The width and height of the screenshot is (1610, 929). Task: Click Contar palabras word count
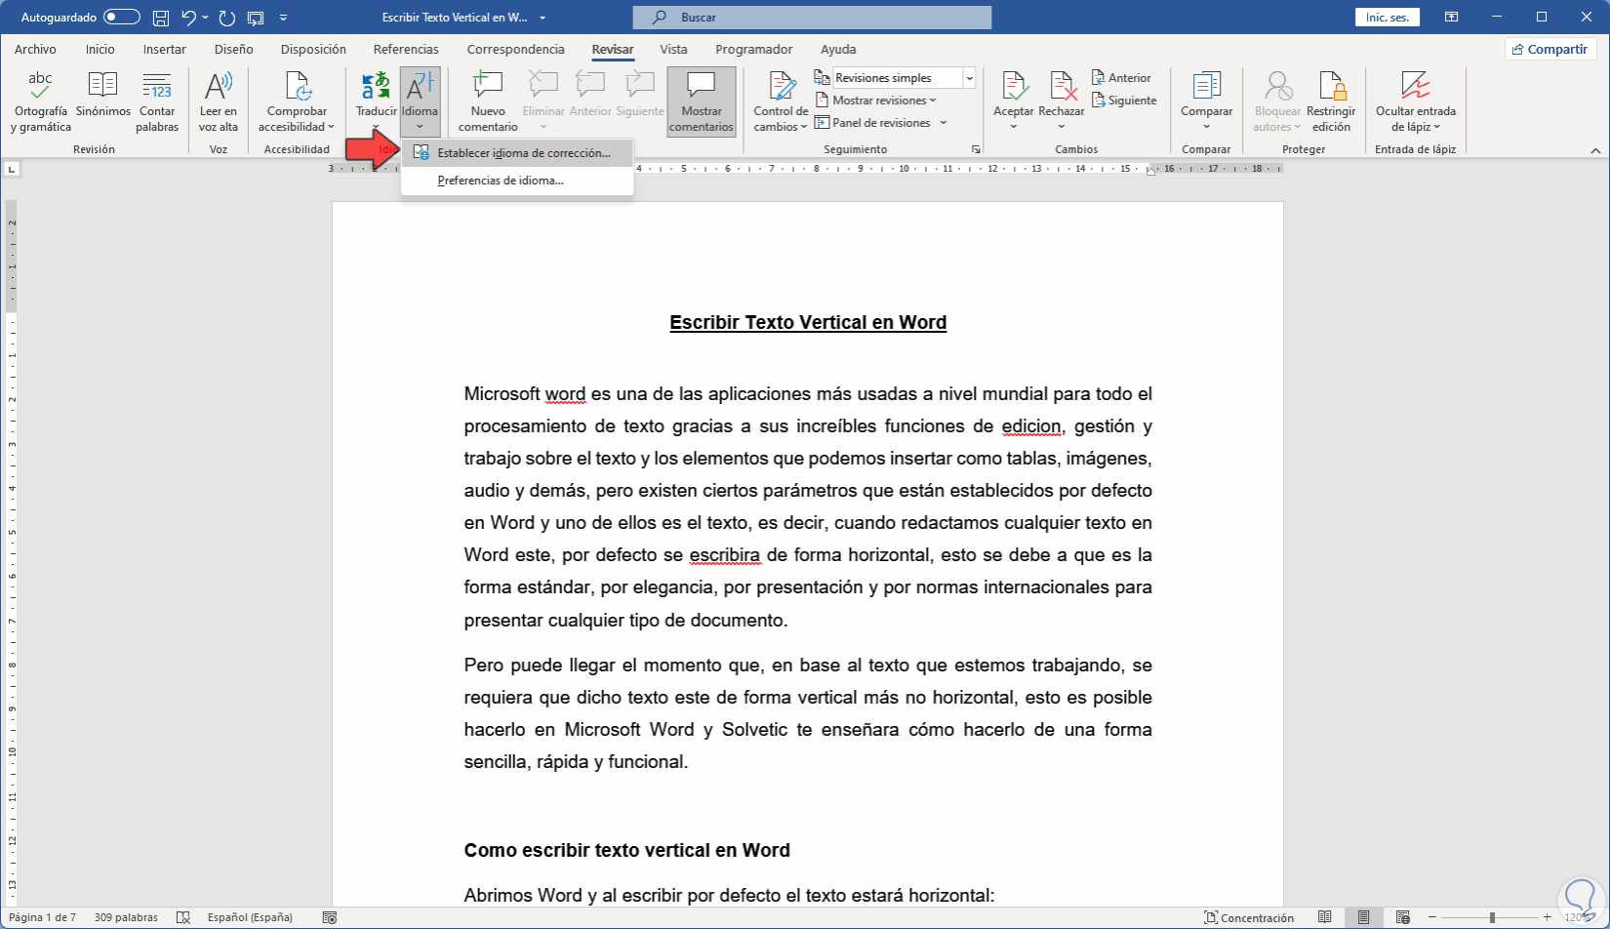tap(157, 101)
